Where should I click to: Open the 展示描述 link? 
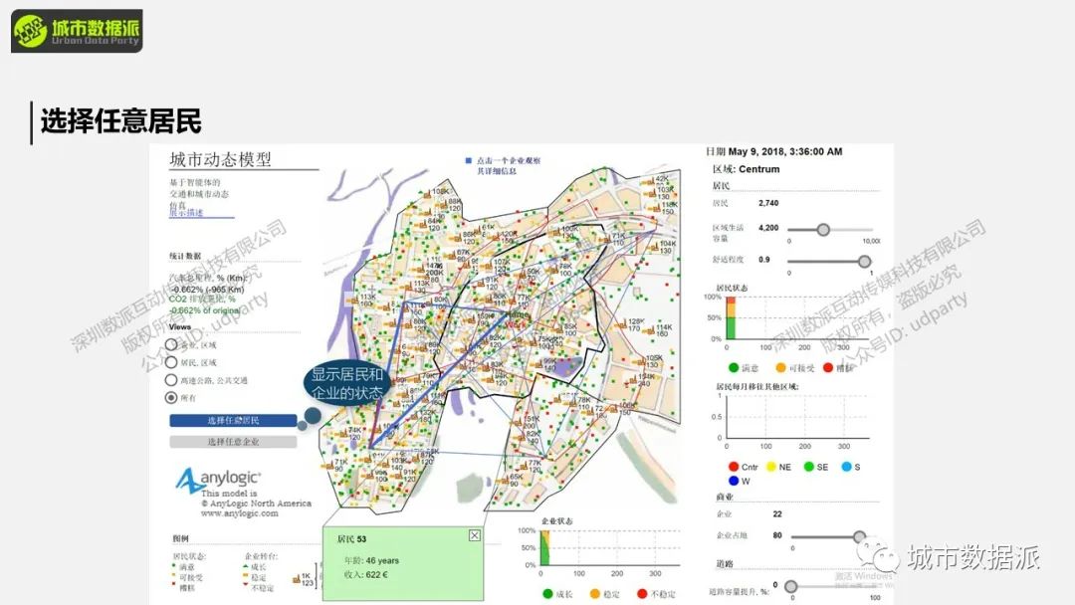[186, 212]
